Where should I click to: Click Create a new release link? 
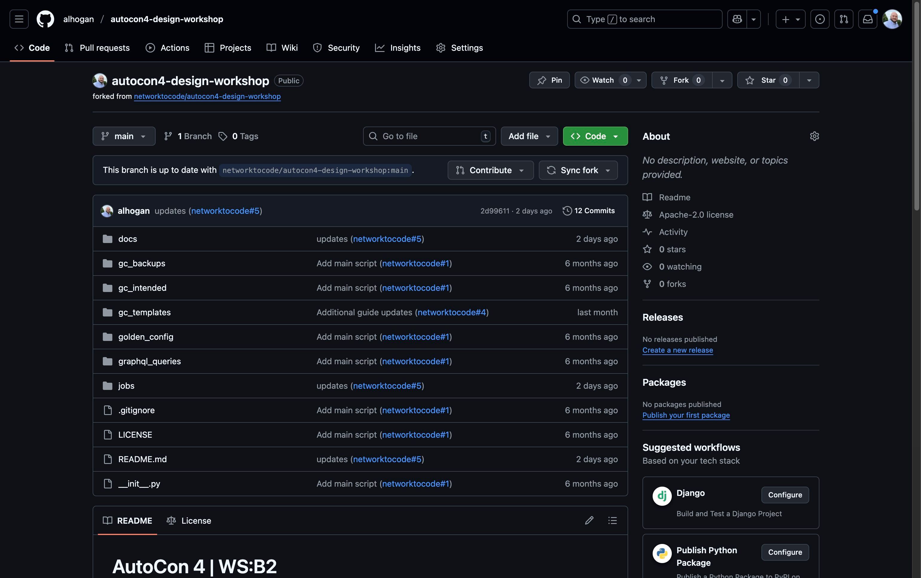click(677, 350)
